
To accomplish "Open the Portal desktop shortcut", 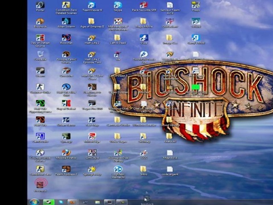I will point(40,6).
